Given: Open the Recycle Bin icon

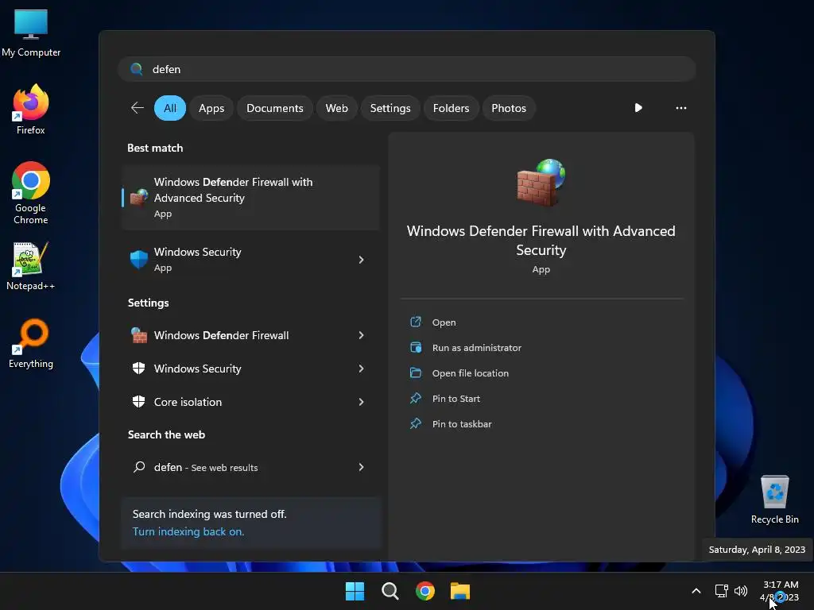Looking at the screenshot, I should coord(774,499).
